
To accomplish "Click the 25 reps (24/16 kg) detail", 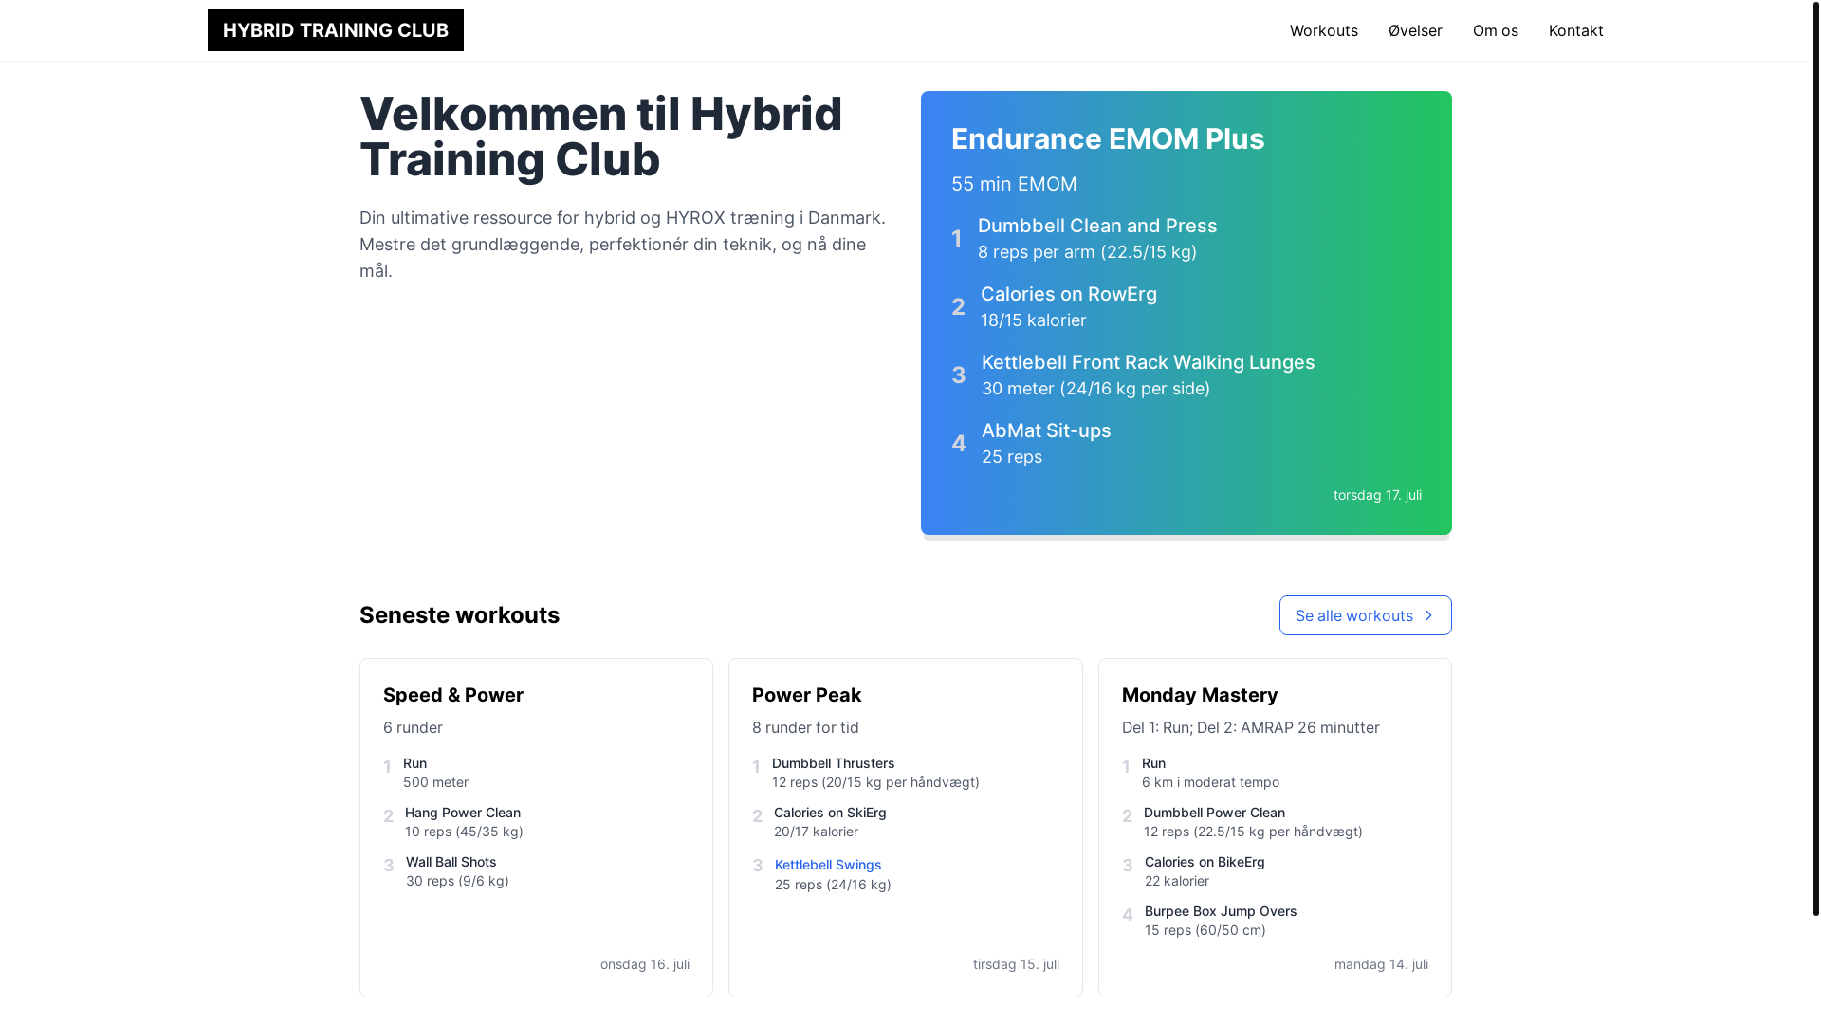I will (x=833, y=885).
